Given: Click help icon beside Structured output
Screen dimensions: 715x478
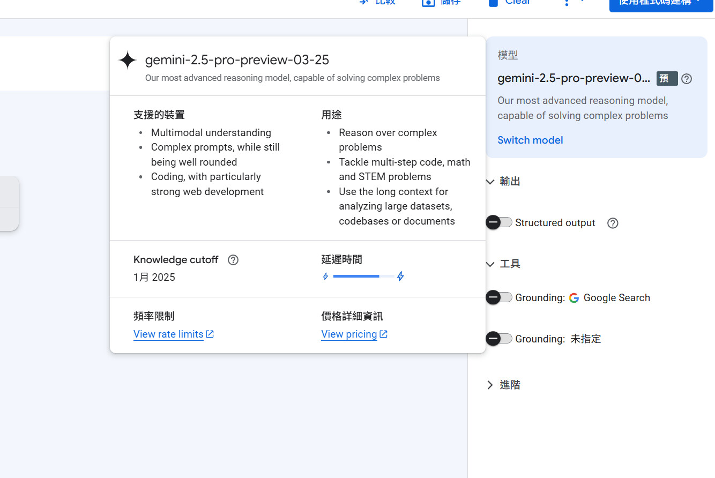Looking at the screenshot, I should click(x=613, y=223).
